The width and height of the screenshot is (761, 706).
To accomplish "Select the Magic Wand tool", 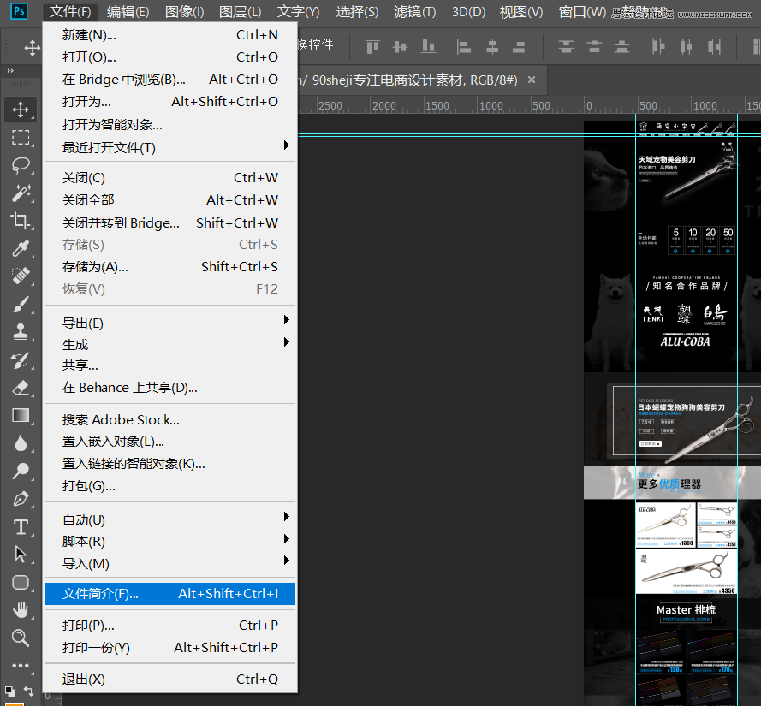I will click(21, 193).
